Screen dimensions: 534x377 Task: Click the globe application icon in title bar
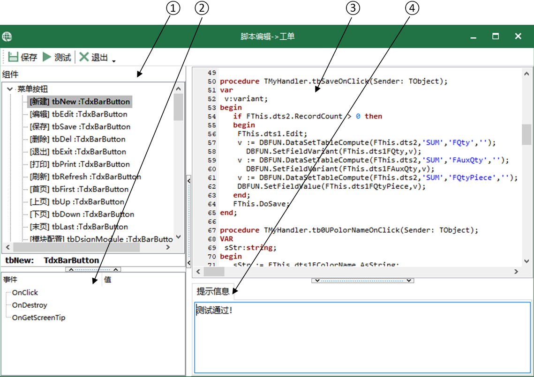[x=7, y=37]
